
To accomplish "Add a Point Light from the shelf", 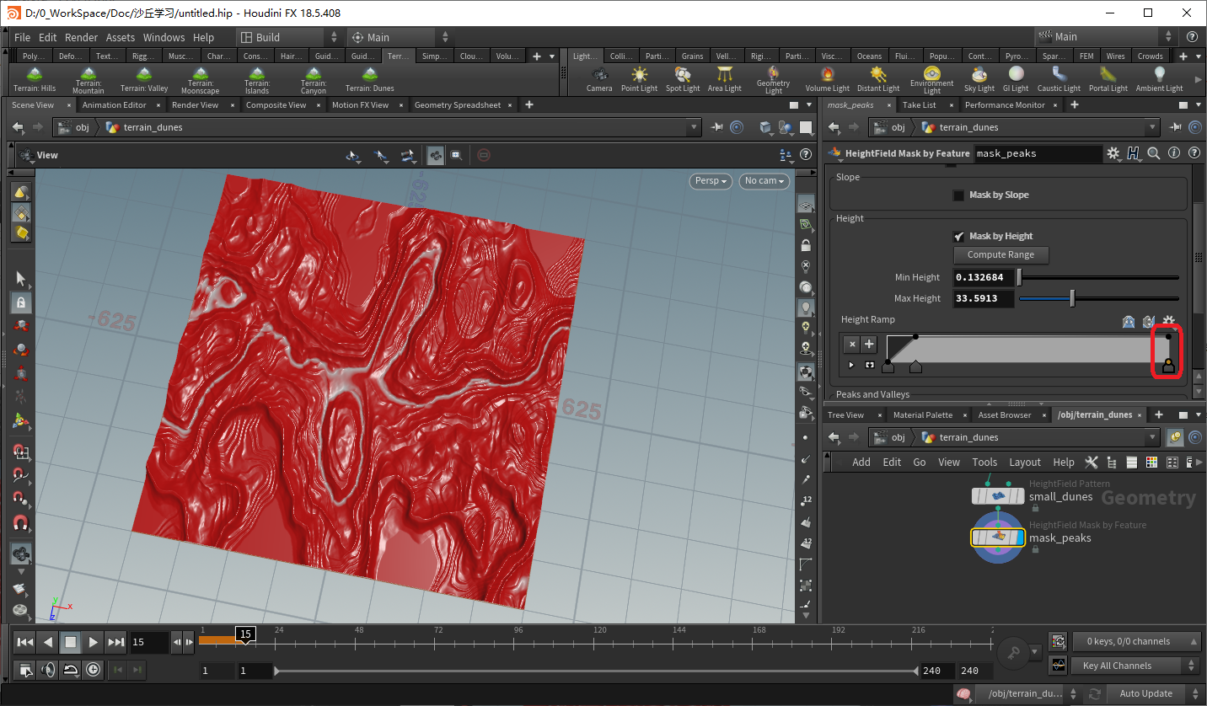I will (x=640, y=80).
